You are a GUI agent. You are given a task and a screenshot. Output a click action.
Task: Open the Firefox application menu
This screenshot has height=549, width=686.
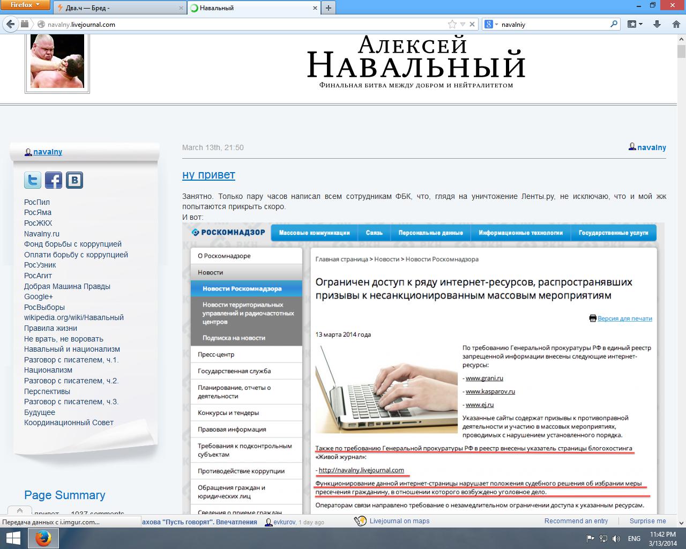[x=25, y=5]
